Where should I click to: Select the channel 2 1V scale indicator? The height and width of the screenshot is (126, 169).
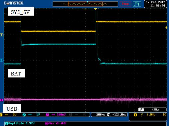(x=31, y=115)
